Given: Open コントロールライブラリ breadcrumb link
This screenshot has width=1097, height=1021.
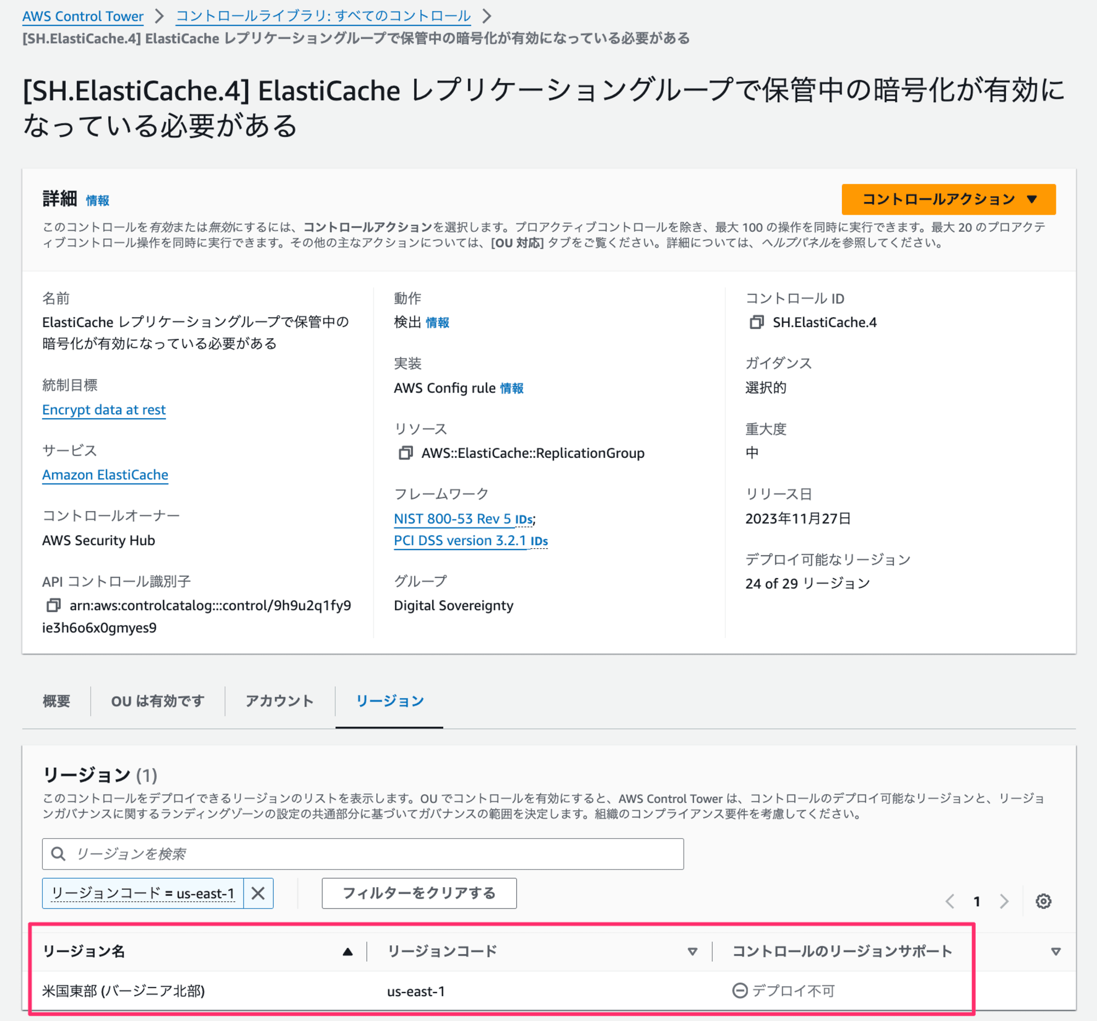Looking at the screenshot, I should point(324,16).
